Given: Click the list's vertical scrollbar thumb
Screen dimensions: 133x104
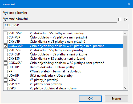Looking at the screenshot, I should point(125,51).
